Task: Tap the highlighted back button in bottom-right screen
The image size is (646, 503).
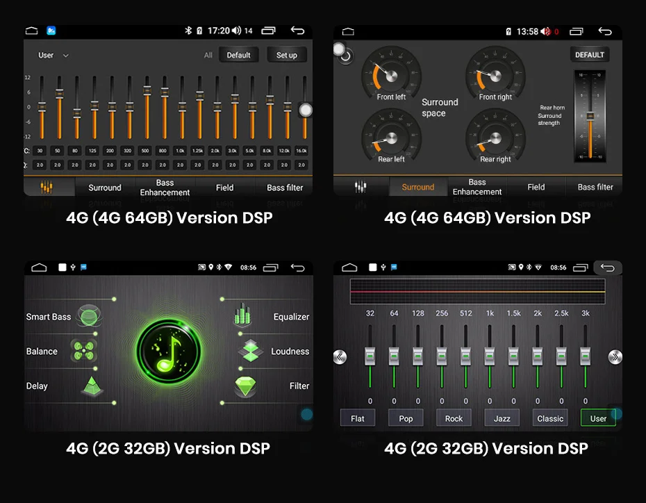Action: (608, 267)
